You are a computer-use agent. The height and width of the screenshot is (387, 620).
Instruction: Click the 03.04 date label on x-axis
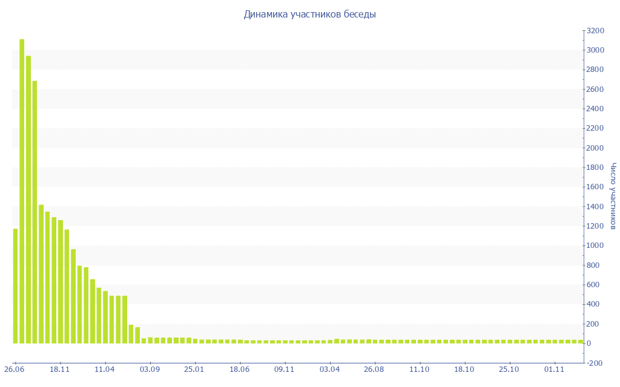pos(329,369)
